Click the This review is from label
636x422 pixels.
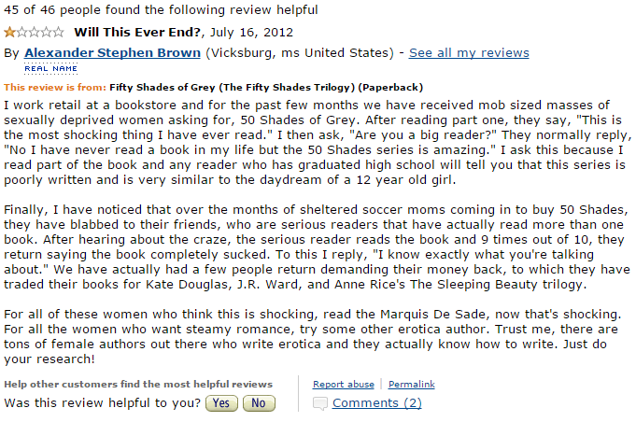pos(55,87)
